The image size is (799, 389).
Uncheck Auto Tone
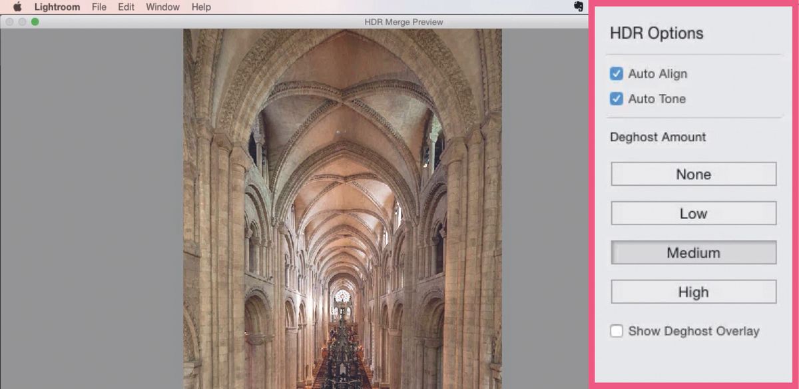(616, 99)
